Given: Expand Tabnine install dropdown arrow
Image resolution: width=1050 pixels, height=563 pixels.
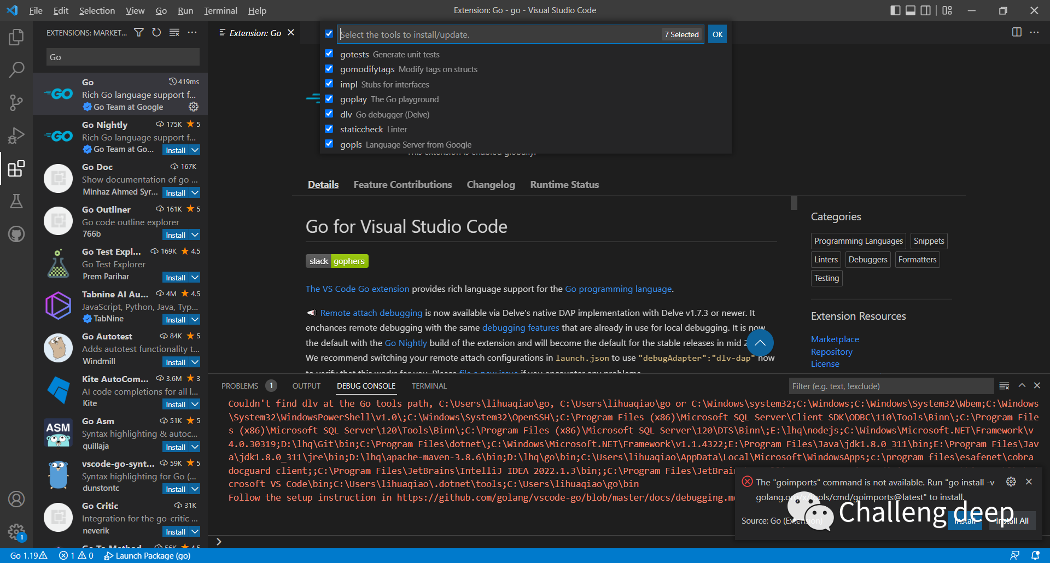Looking at the screenshot, I should [x=195, y=319].
